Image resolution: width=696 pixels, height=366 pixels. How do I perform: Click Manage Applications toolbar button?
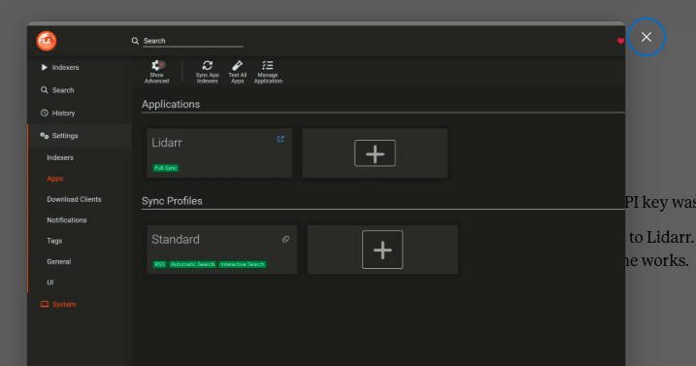pyautogui.click(x=268, y=72)
